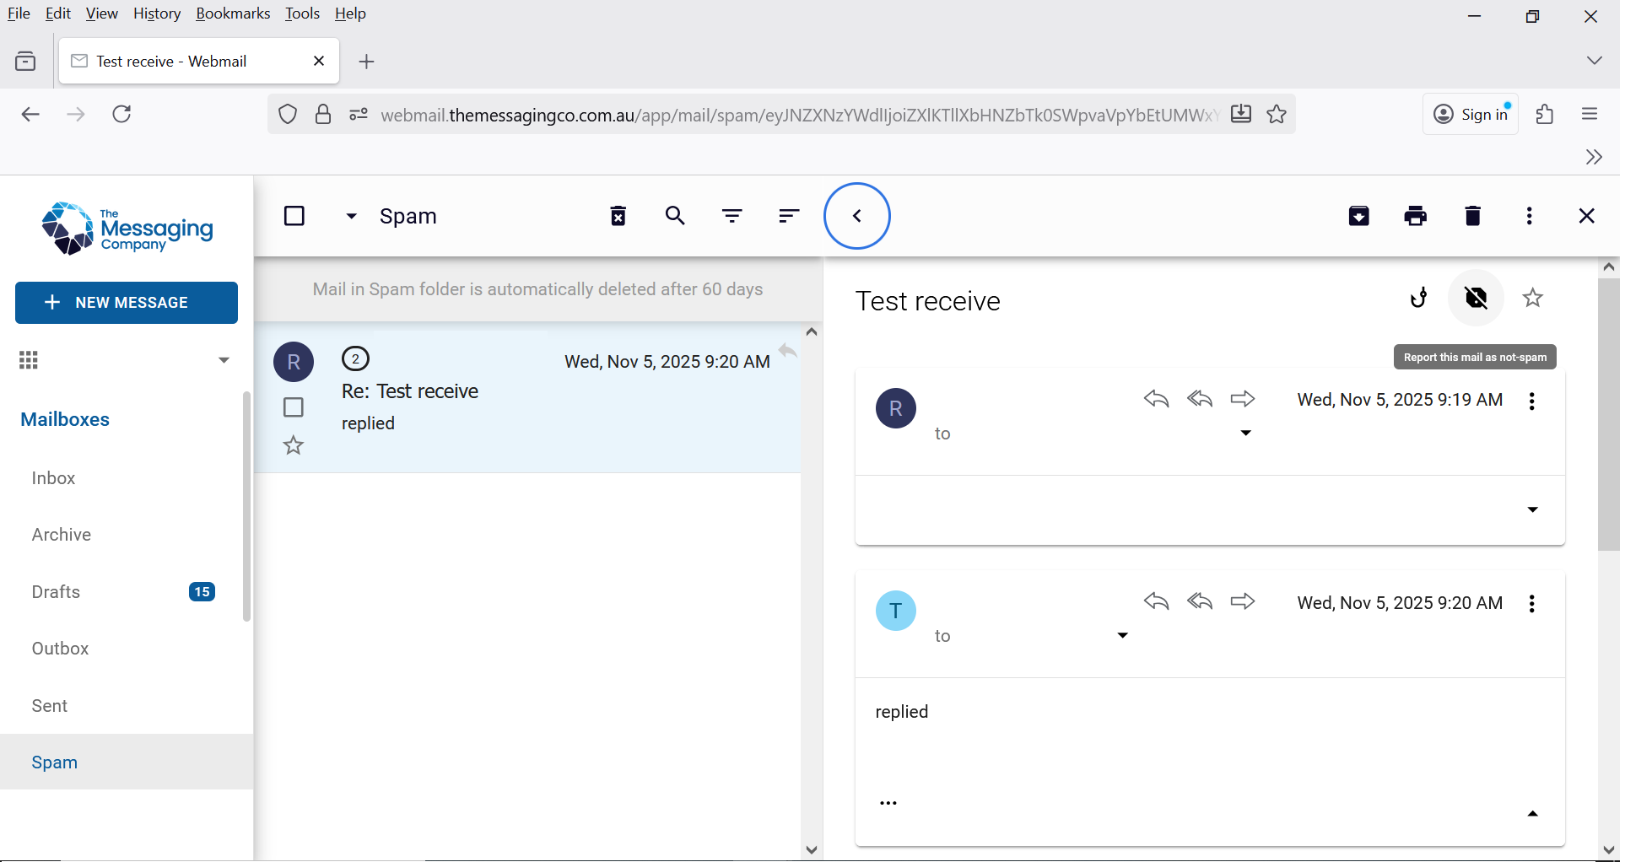Archive the open message
Screen dimensions: 1625x862
tap(1359, 216)
